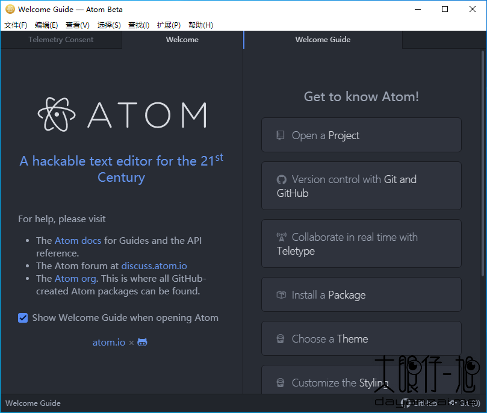The image size is (487, 413).
Task: Open the Git (0) panel from status bar
Action: coord(465,403)
